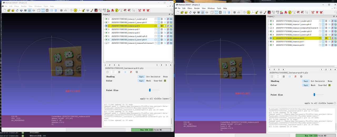The image size is (337, 137).
Task: Expand layer 3 instance-pcd-1 in left layer list
Action: point(104,29)
